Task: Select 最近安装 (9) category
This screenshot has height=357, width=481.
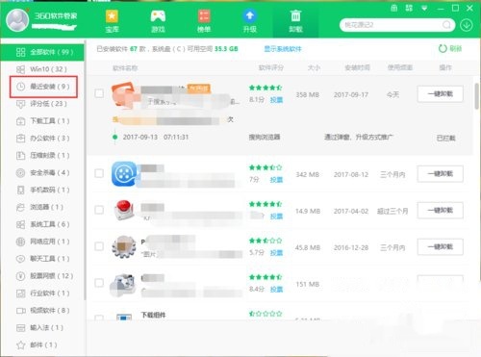Action: (x=43, y=87)
